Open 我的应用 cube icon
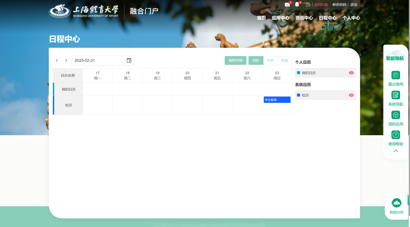This screenshot has height=227, width=410. 396,115
